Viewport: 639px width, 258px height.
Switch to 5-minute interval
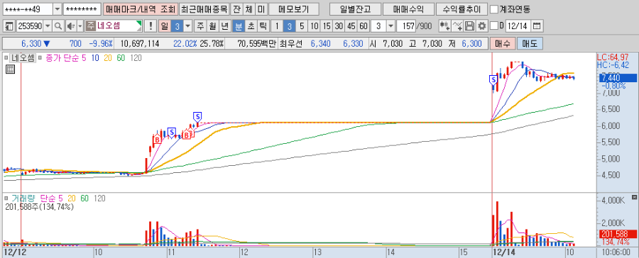click(302, 26)
